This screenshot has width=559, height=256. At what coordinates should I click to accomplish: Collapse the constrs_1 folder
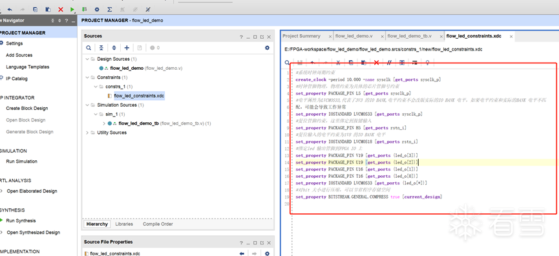[96, 87]
